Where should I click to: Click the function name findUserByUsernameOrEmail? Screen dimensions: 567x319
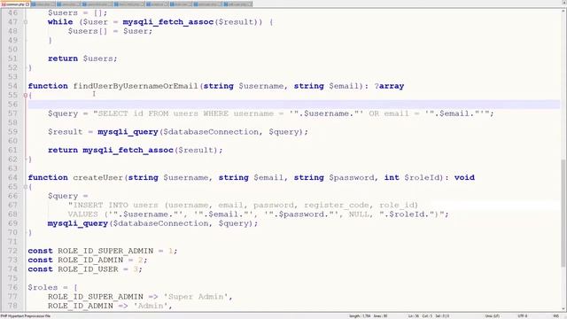click(136, 86)
